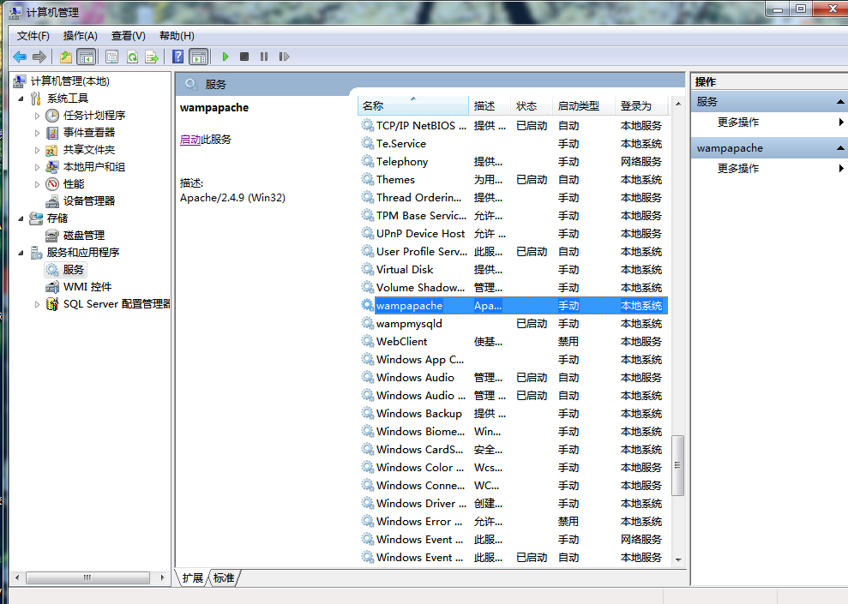This screenshot has height=604, width=848.
Task: Expand the 事件查看器 node arrow
Action: click(x=38, y=133)
